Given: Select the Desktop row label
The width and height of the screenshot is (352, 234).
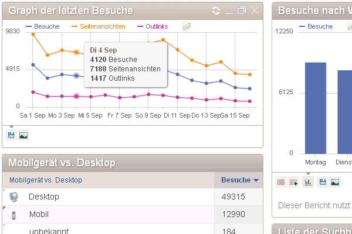Looking at the screenshot, I should pos(44,197).
